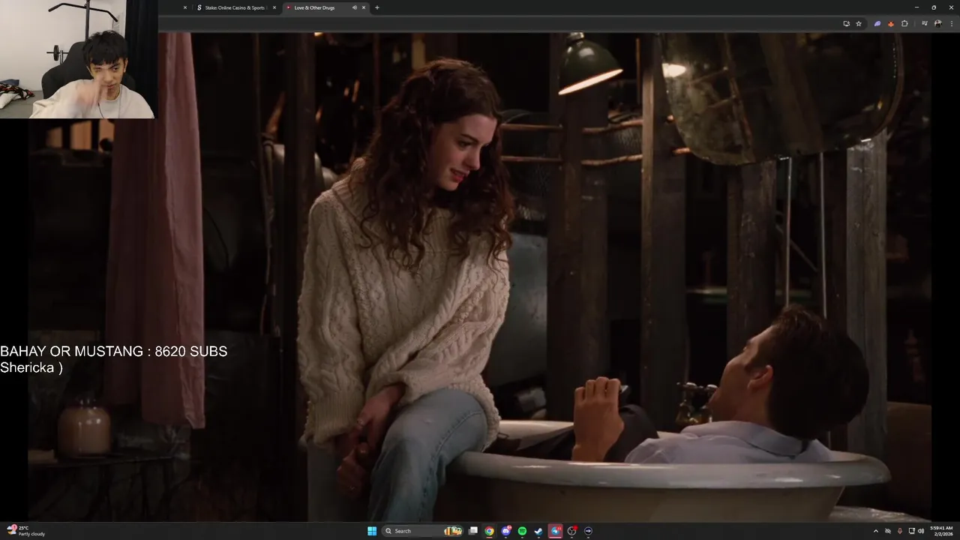Open the media control toolbar icon
This screenshot has width=960, height=540.
click(926, 23)
